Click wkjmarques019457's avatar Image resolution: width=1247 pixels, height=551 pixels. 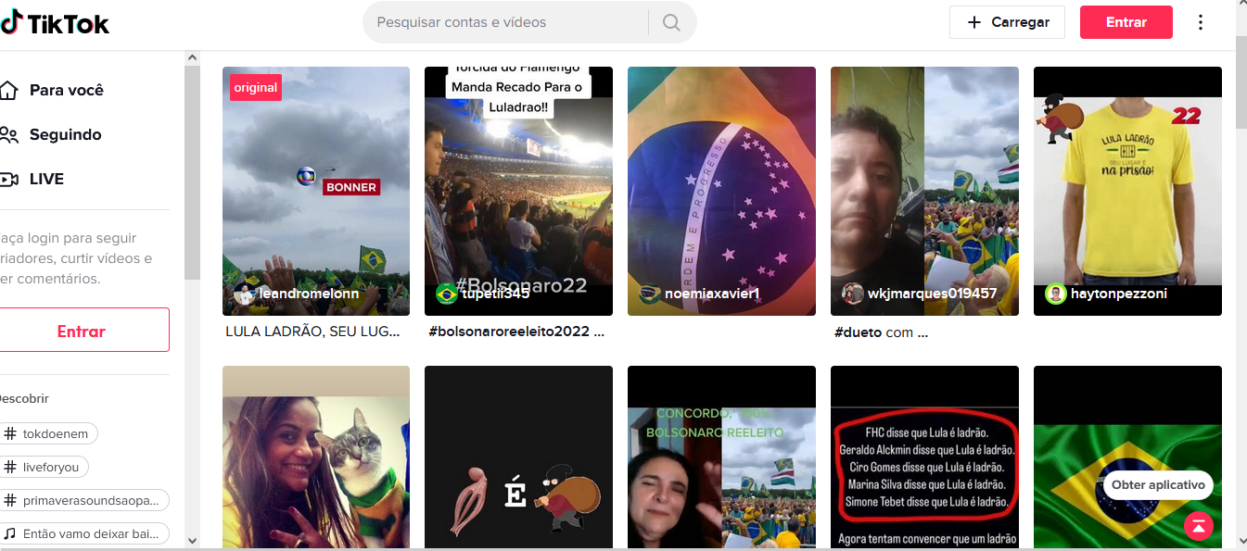(853, 294)
